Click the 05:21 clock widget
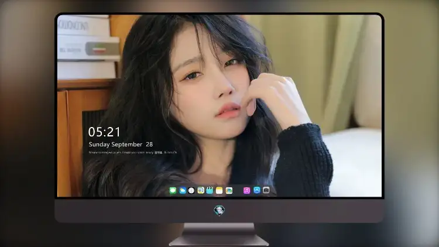 click(x=104, y=132)
